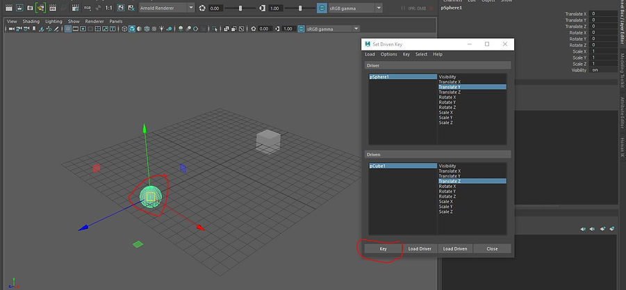626x290 pixels.
Task: Start IPR render with the green-highlighted icon
Action: coord(41,8)
